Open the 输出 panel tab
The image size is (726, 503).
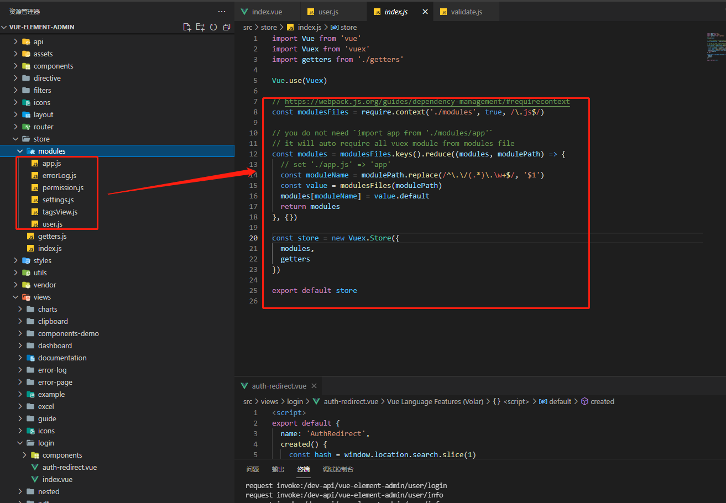[x=278, y=469]
